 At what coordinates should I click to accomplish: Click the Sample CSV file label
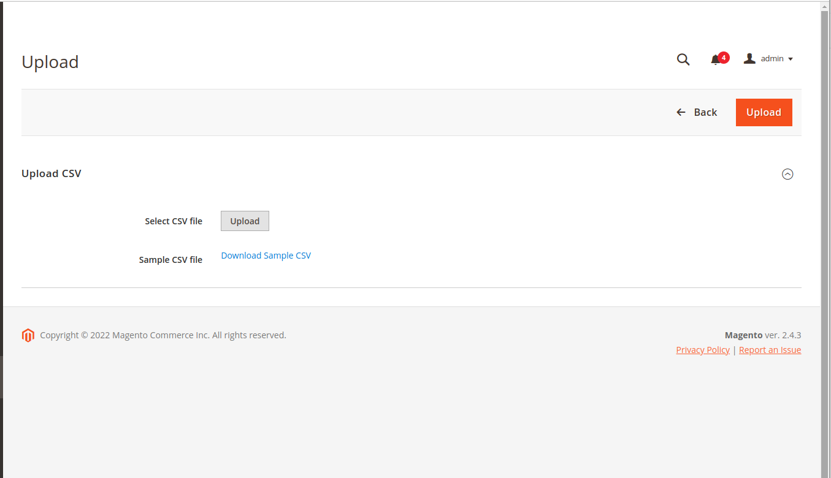[x=170, y=260]
